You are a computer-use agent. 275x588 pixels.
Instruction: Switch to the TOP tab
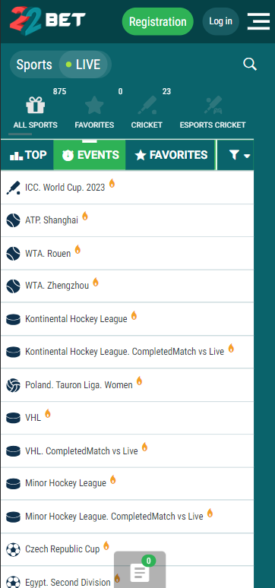coord(27,155)
